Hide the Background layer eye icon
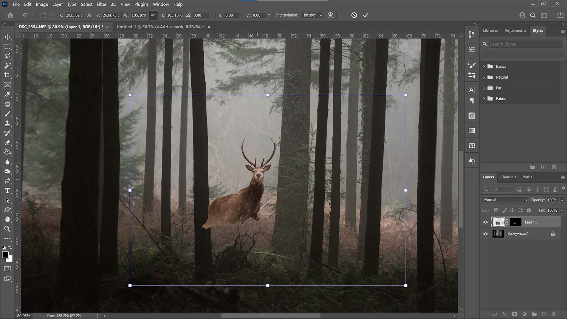 click(x=485, y=234)
